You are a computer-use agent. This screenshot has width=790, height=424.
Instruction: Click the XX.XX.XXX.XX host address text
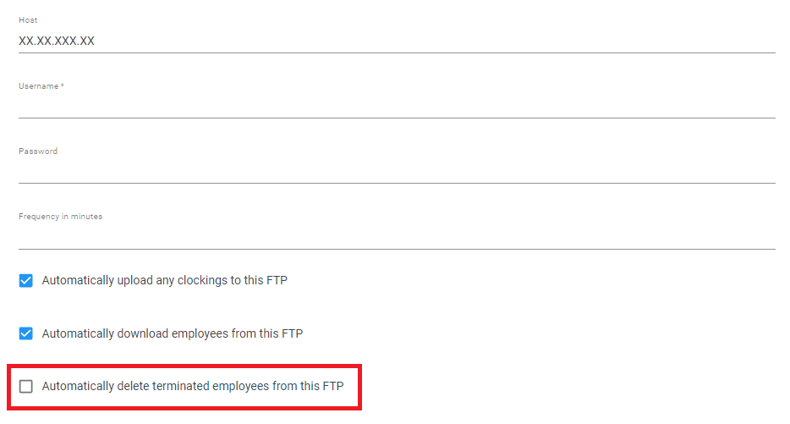[x=57, y=41]
